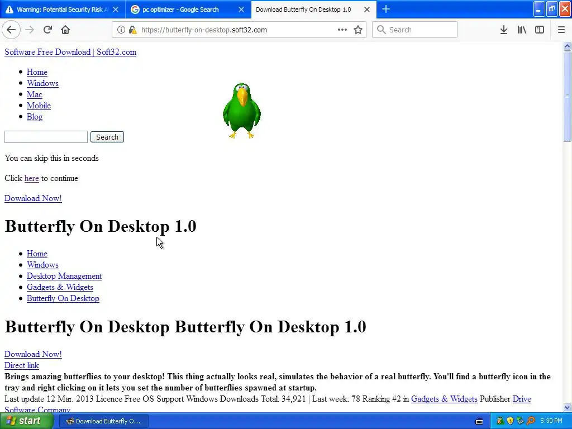Open the Desktop Management breadcrumb link
Image resolution: width=572 pixels, height=429 pixels.
coord(64,276)
